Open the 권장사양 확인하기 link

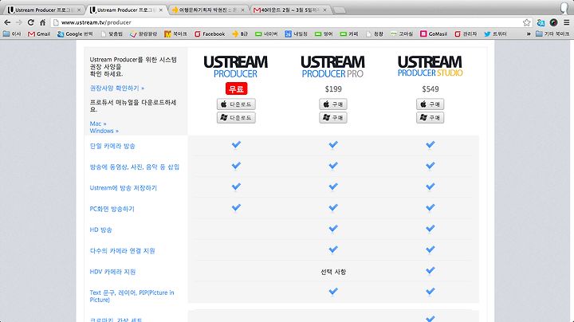tap(116, 88)
